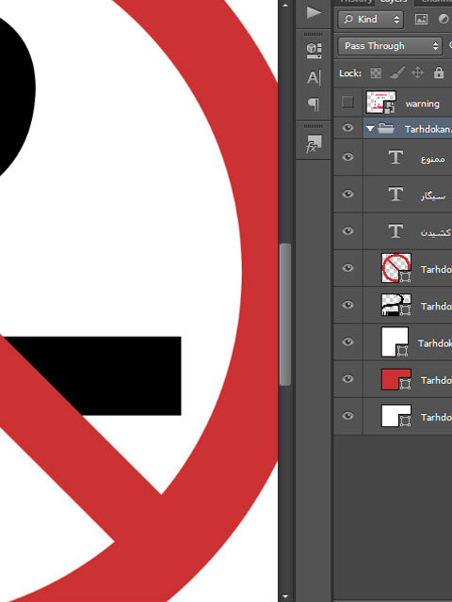
Task: Switch to the Layers tab
Action: pos(394,2)
